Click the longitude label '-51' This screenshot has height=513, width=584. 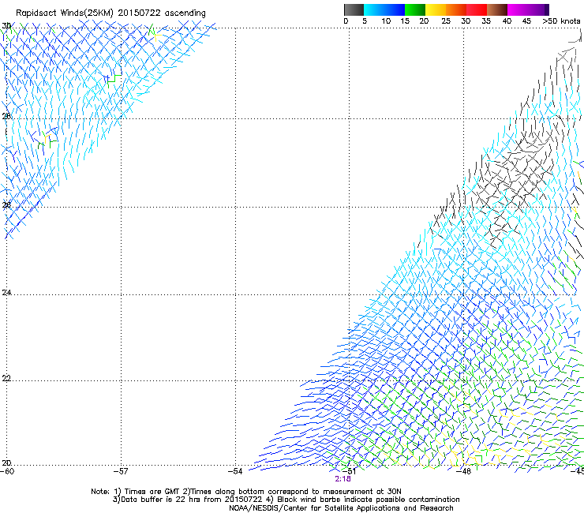pos(350,471)
